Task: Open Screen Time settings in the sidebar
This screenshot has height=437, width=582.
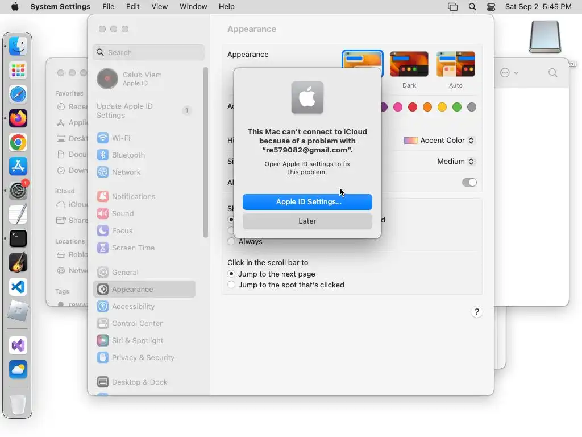Action: 144,248
